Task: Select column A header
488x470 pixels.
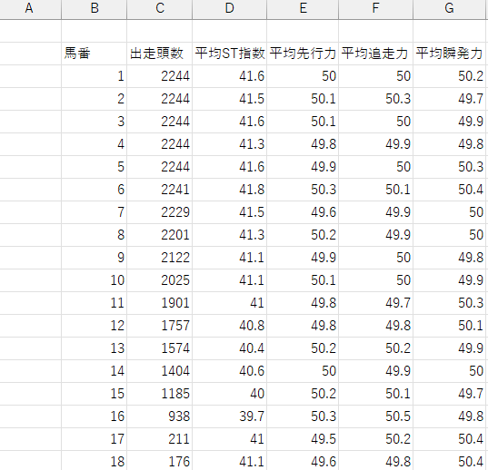Action: point(30,9)
